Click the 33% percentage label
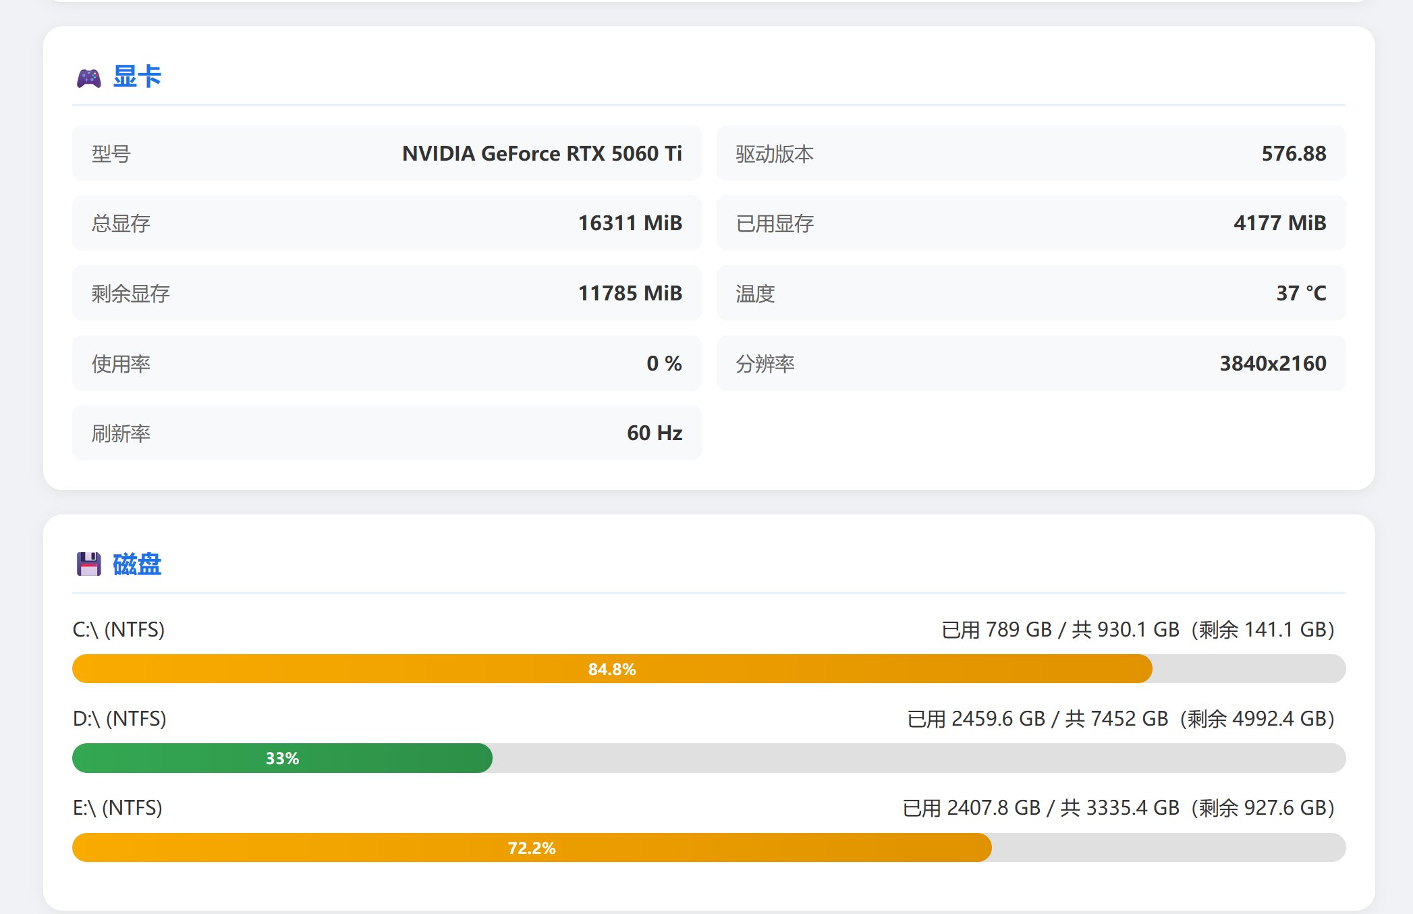 click(x=282, y=758)
